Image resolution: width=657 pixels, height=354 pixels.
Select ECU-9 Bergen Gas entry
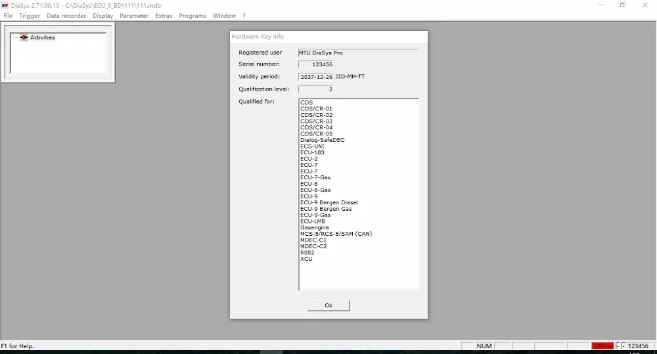pyautogui.click(x=326, y=209)
